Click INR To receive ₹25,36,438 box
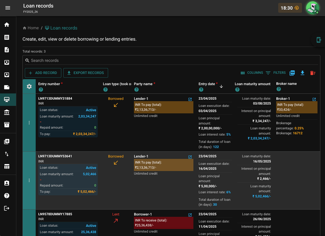Image resolution: width=325 pixels, height=236 pixels. click(164, 223)
